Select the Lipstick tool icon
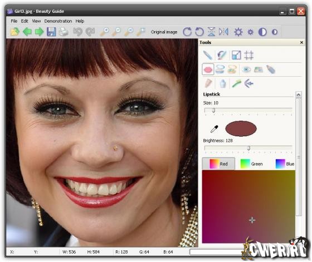Image resolution: width=312 pixels, height=262 pixels. coord(208,70)
